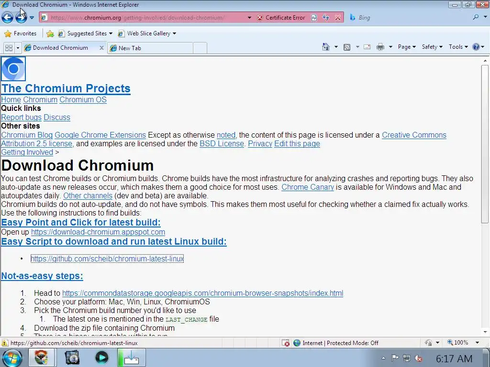Open the download tray taskbar icon

(131, 357)
